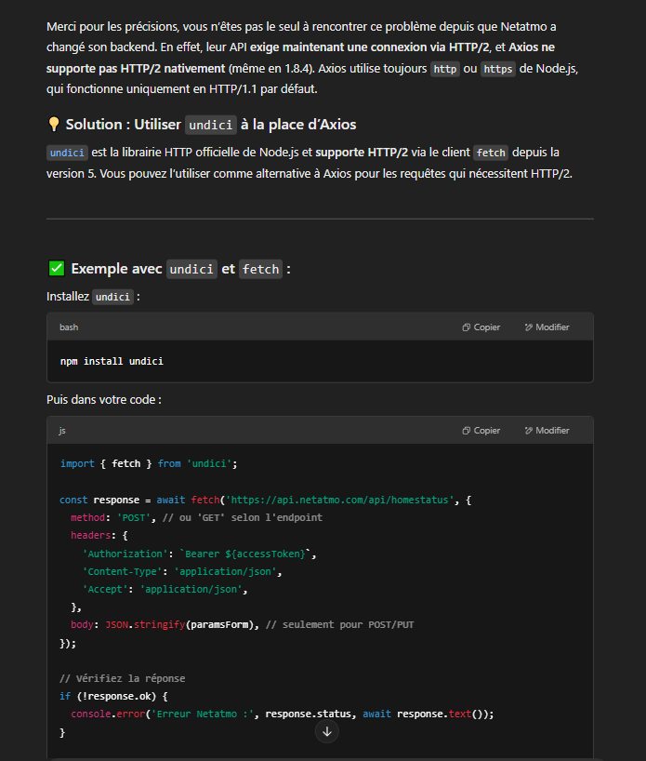Click Modifier on the js code block

(x=547, y=431)
